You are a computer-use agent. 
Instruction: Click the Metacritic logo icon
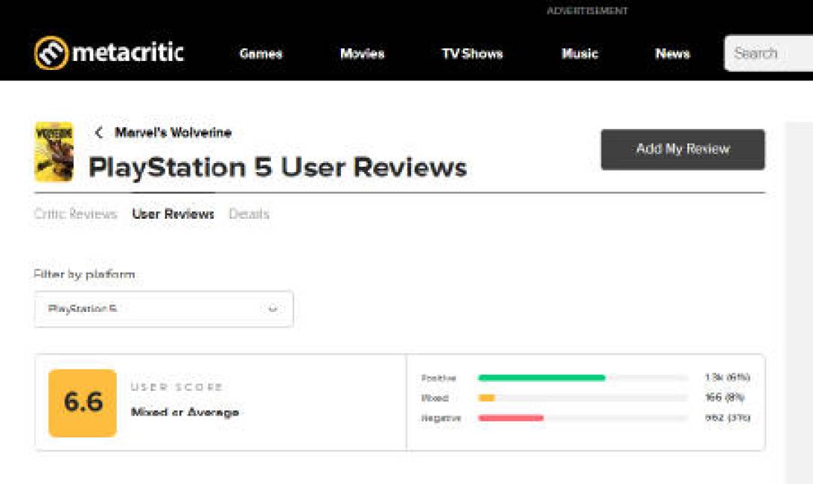(51, 53)
